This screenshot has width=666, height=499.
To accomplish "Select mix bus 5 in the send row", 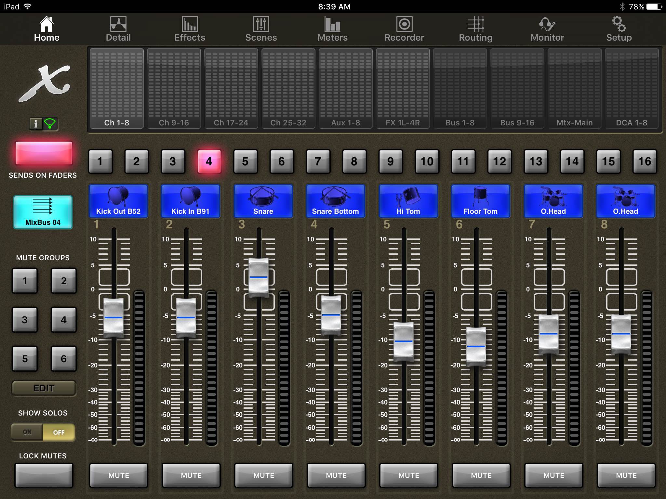I will pos(246,161).
